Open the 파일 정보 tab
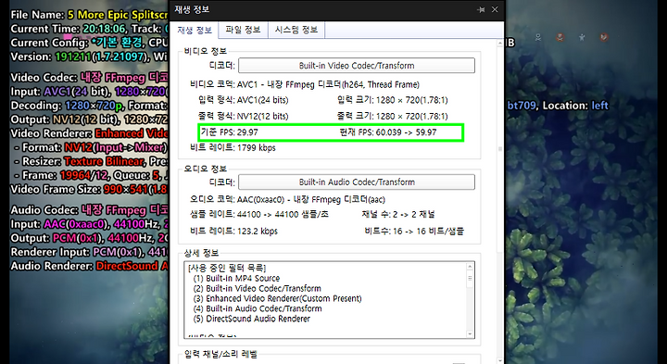The height and width of the screenshot is (364, 667). (243, 30)
